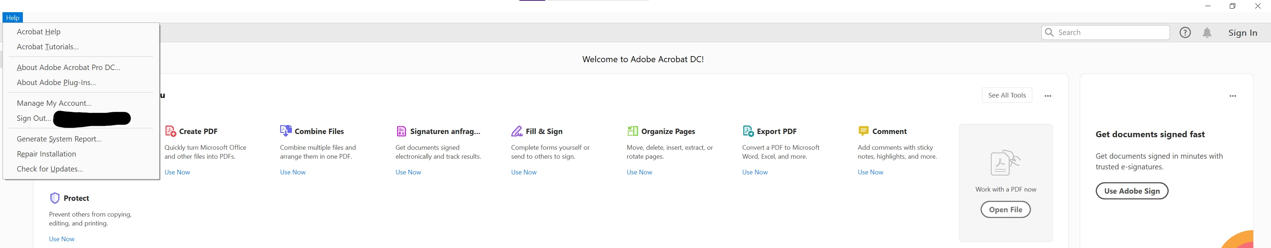Click Use Now under Protect
Screen dimensions: 1271x248
(62, 239)
